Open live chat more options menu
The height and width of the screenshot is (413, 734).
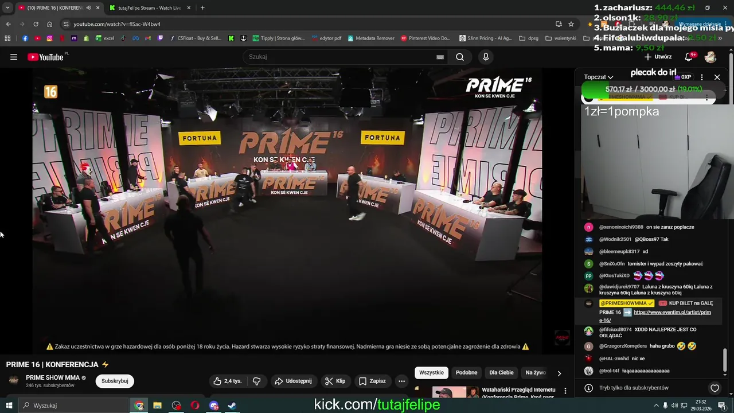pos(702,77)
